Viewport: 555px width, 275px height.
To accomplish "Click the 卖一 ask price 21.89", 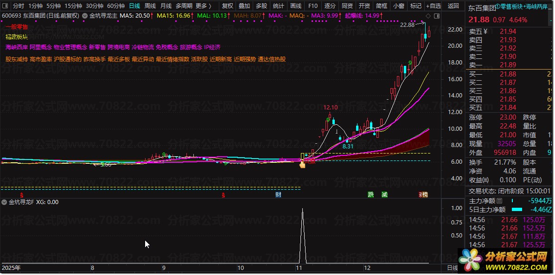I will [508, 65].
